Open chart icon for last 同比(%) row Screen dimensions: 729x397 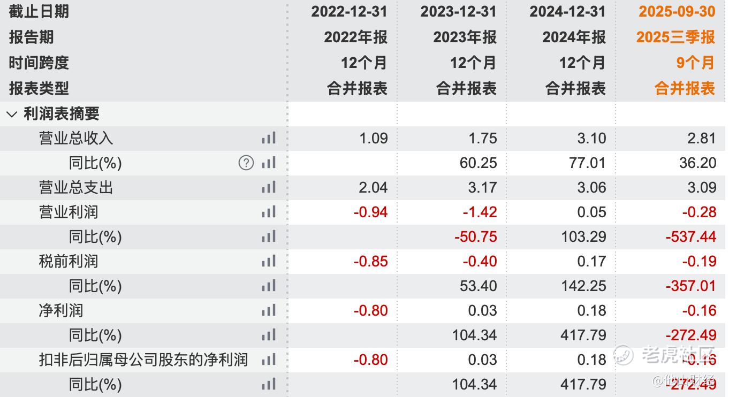[x=269, y=384]
